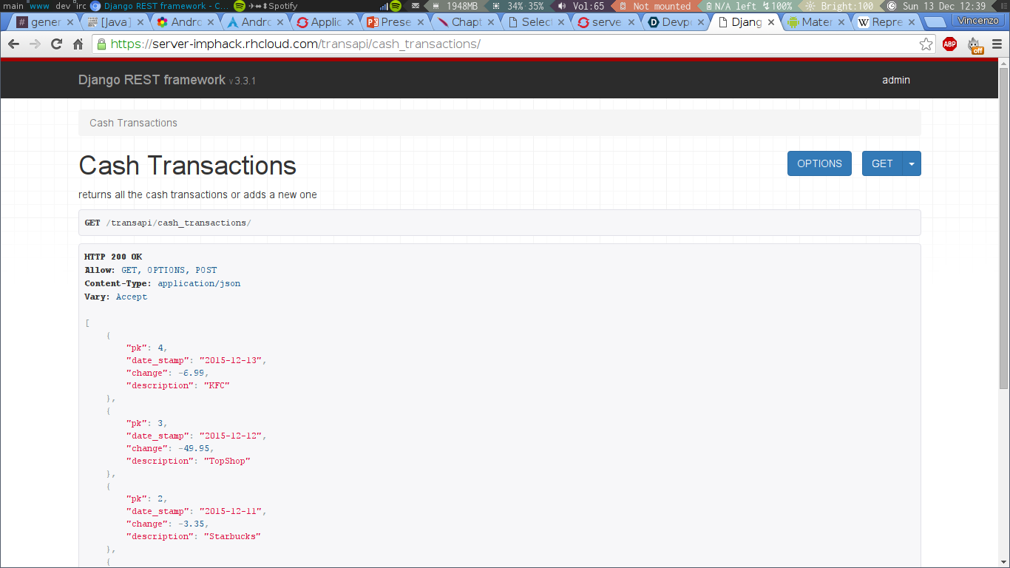Click the GET button
The width and height of the screenshot is (1010, 568).
click(882, 163)
